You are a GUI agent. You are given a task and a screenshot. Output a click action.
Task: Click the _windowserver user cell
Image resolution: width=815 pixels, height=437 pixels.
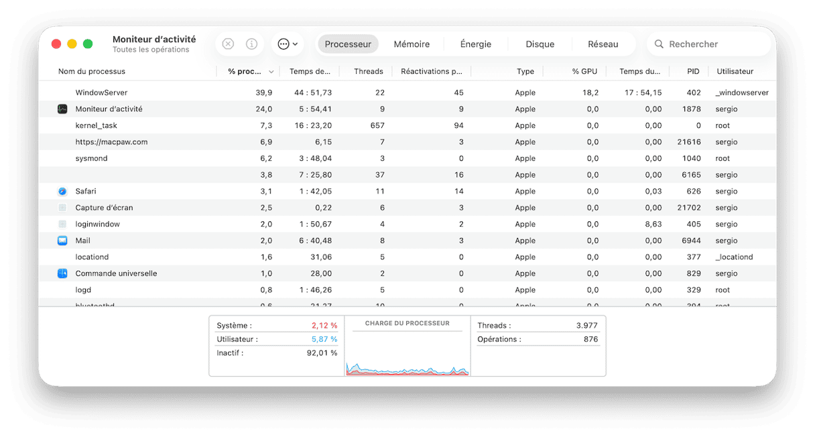(742, 92)
